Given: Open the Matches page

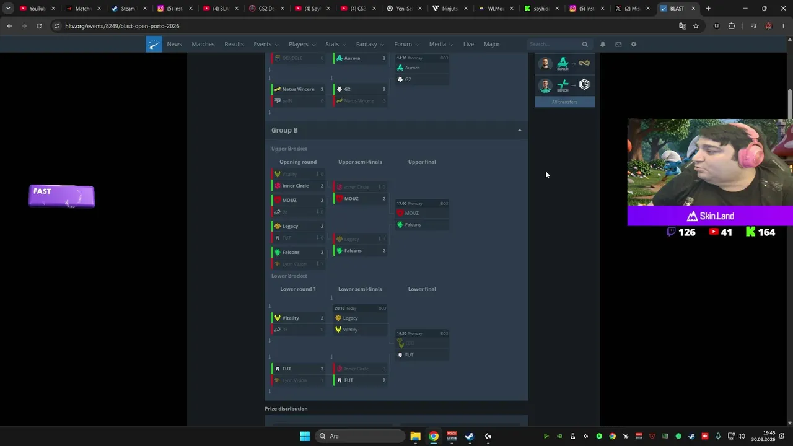Looking at the screenshot, I should pyautogui.click(x=203, y=44).
